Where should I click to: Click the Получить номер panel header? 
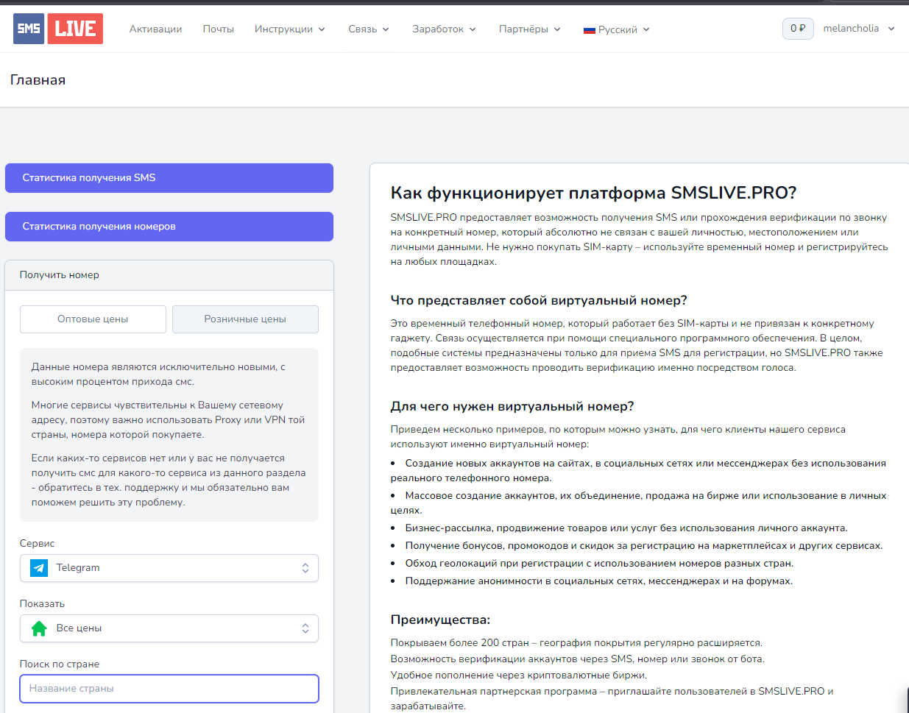point(169,275)
